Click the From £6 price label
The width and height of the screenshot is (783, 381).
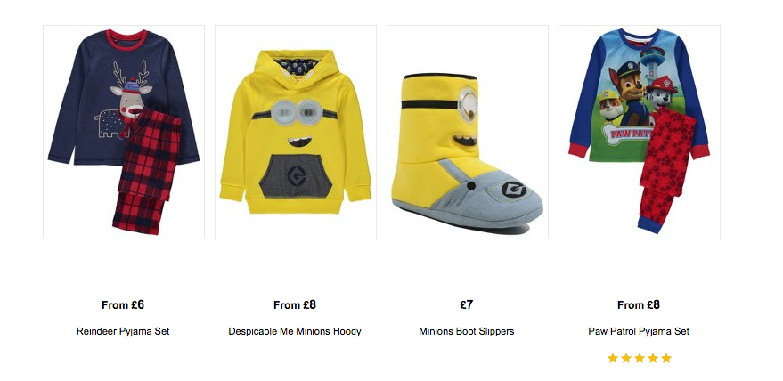[123, 304]
